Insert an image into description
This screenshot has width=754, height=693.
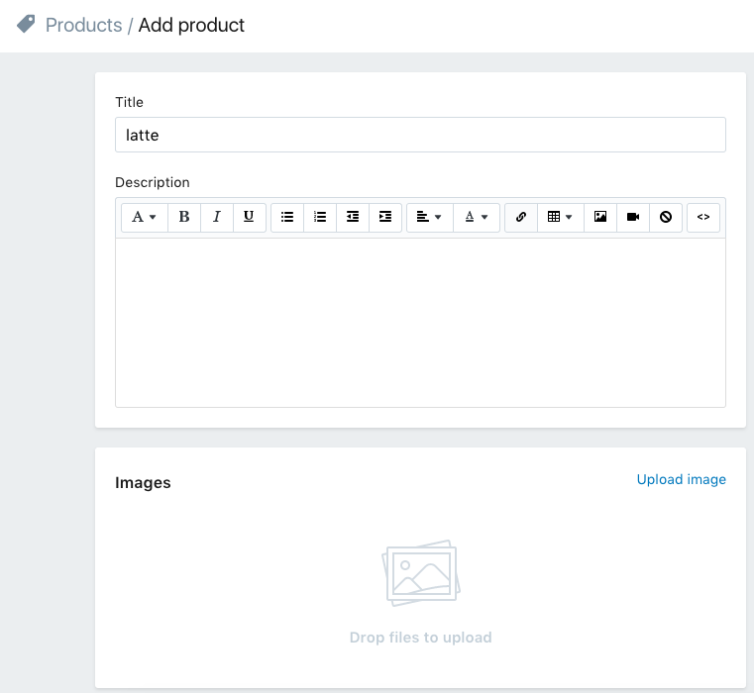[600, 217]
